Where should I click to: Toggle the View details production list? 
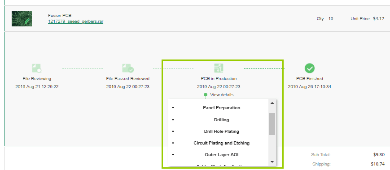click(x=222, y=95)
